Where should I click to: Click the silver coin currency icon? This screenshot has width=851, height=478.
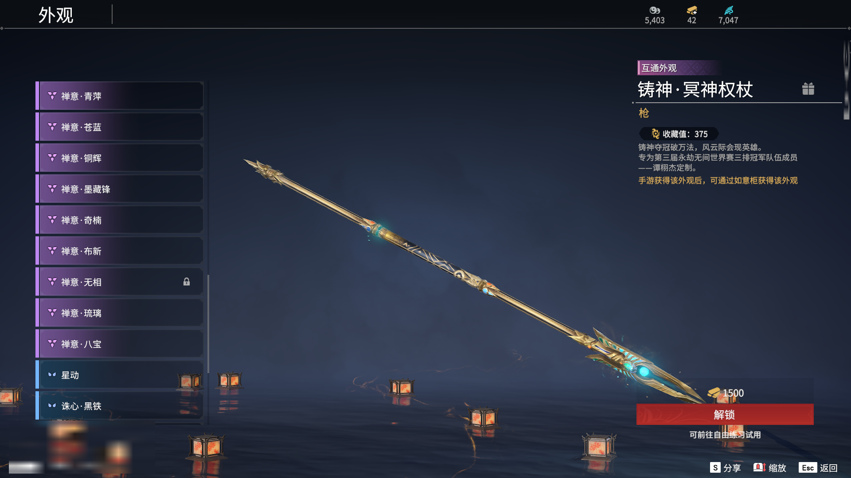pyautogui.click(x=655, y=10)
